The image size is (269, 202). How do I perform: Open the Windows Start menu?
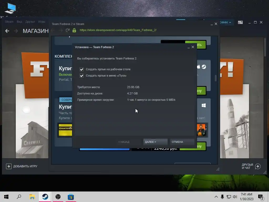[6, 197]
